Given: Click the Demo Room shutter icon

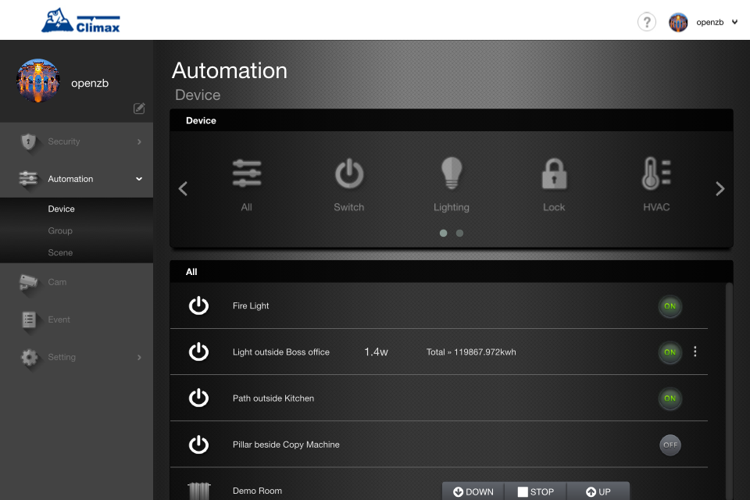Looking at the screenshot, I should point(199,491).
